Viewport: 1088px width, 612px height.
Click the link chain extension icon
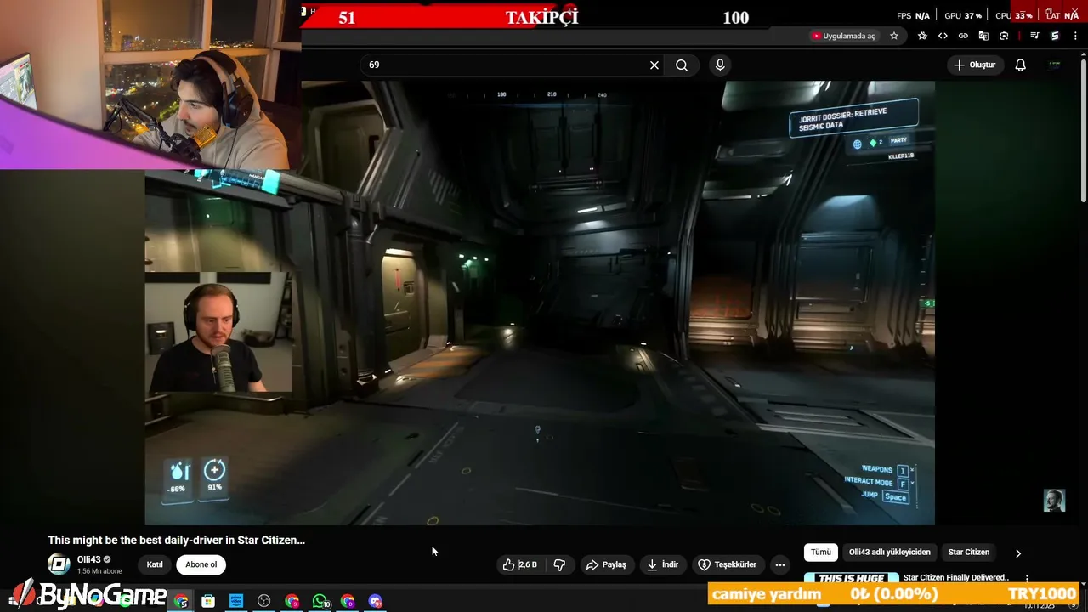[963, 36]
